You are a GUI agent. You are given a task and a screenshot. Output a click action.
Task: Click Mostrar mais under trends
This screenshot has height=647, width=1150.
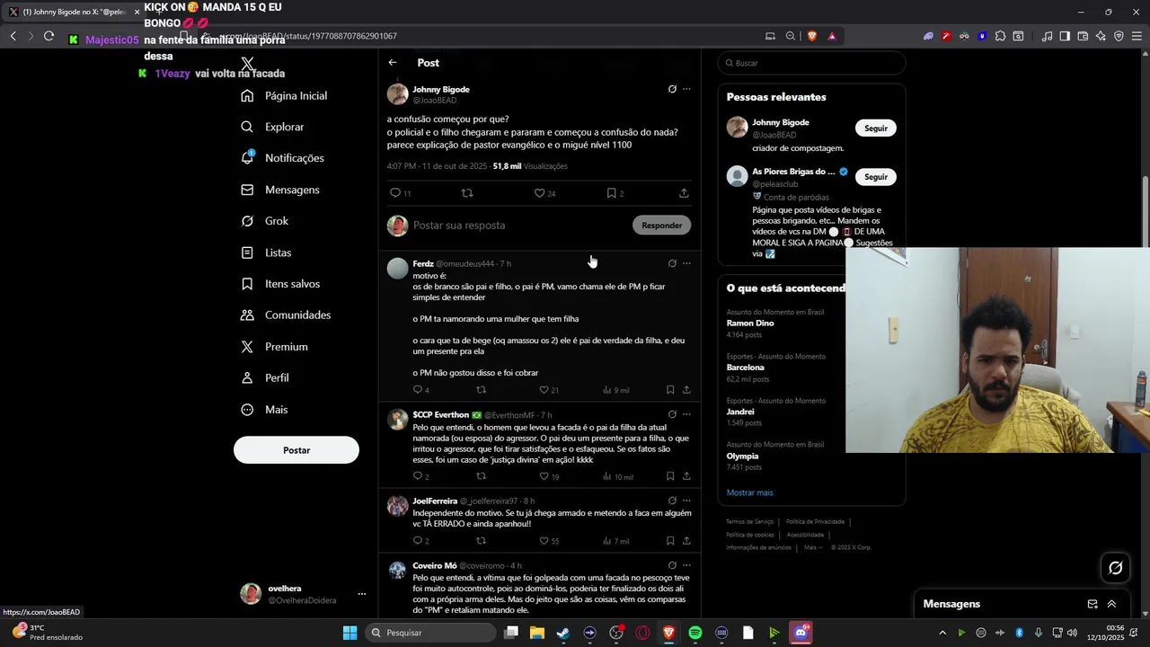coord(750,492)
